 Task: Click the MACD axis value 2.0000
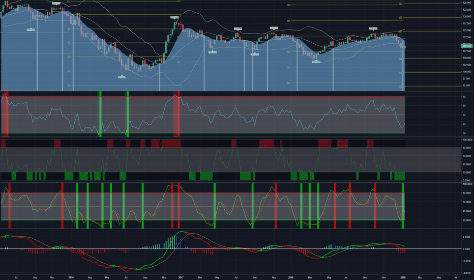click(467, 237)
